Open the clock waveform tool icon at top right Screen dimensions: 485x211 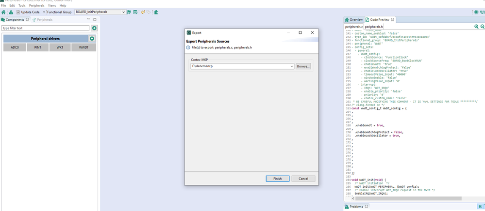click(482, 12)
